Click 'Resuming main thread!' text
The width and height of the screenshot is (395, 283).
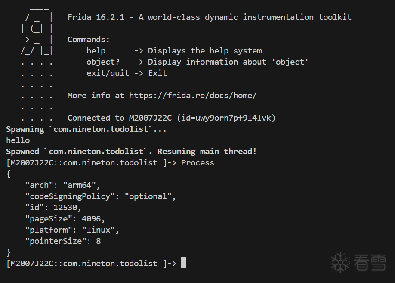coord(207,152)
